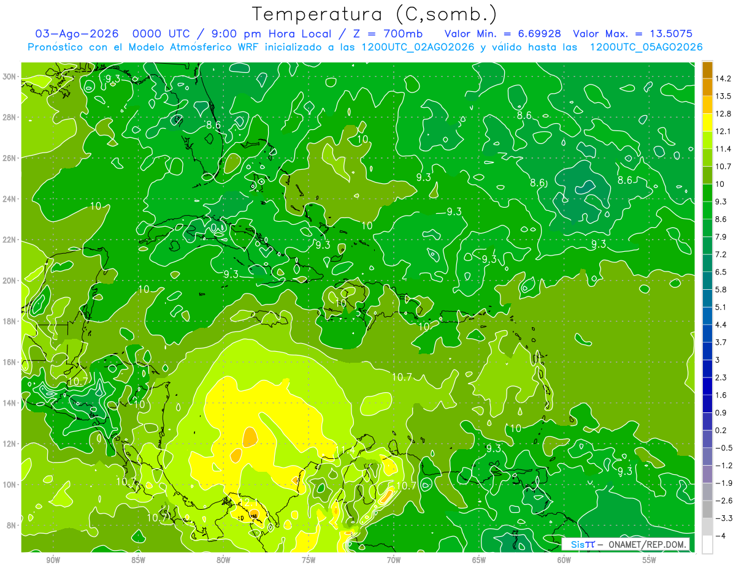736x568 pixels.
Task: Click the "0000 UTC" time text
Action: pyautogui.click(x=163, y=34)
